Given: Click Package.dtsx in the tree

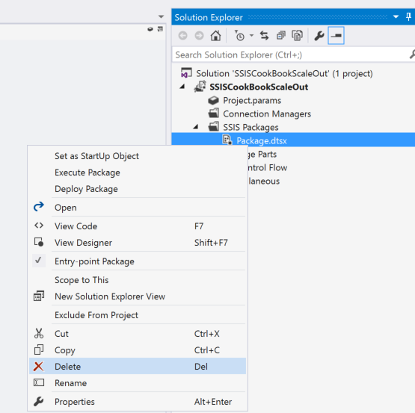Looking at the screenshot, I should point(262,140).
